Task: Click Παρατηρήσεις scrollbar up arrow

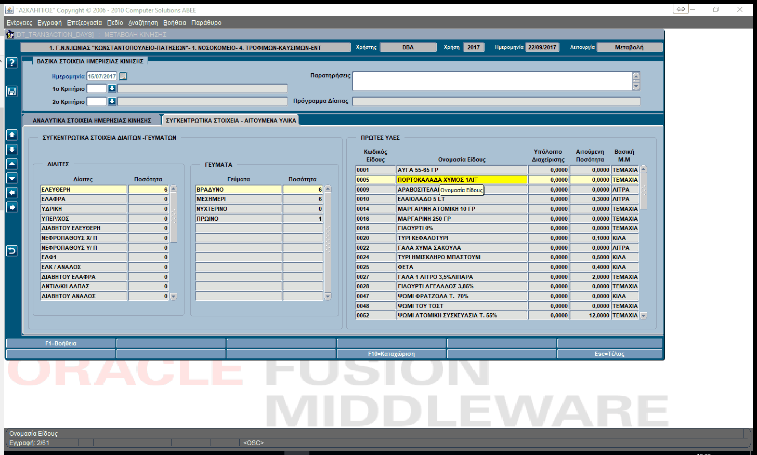Action: pos(636,76)
